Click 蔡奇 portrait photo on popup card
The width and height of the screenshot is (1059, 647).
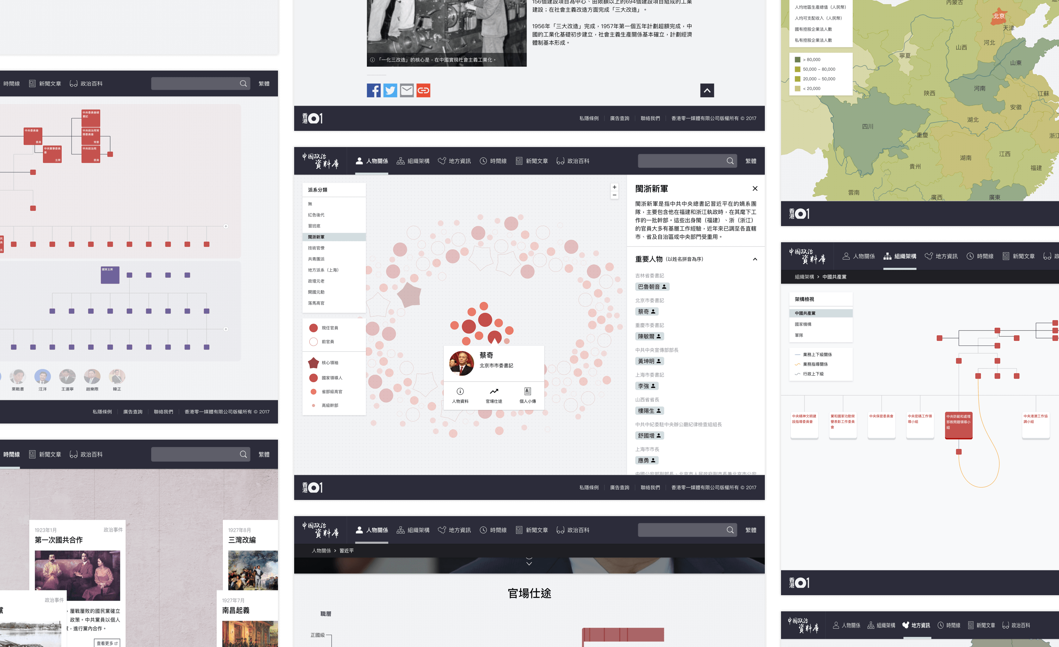pos(461,364)
